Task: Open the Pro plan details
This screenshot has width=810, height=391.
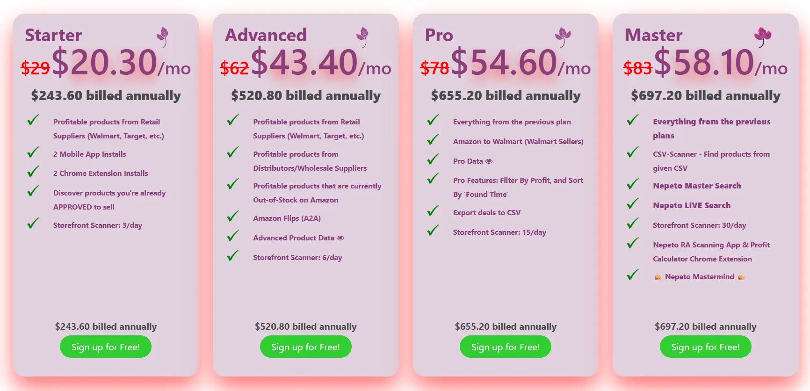Action: [438, 35]
